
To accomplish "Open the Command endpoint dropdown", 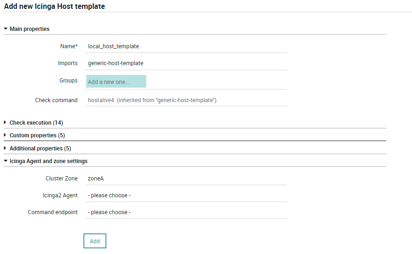I will [x=186, y=212].
